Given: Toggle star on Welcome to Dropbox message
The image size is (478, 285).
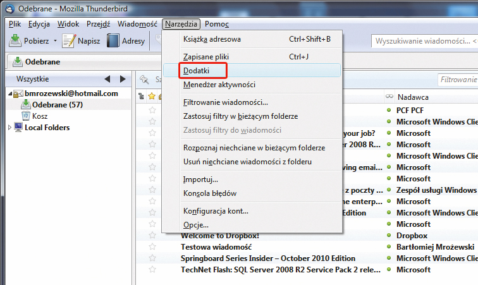Looking at the screenshot, I should point(152,236).
